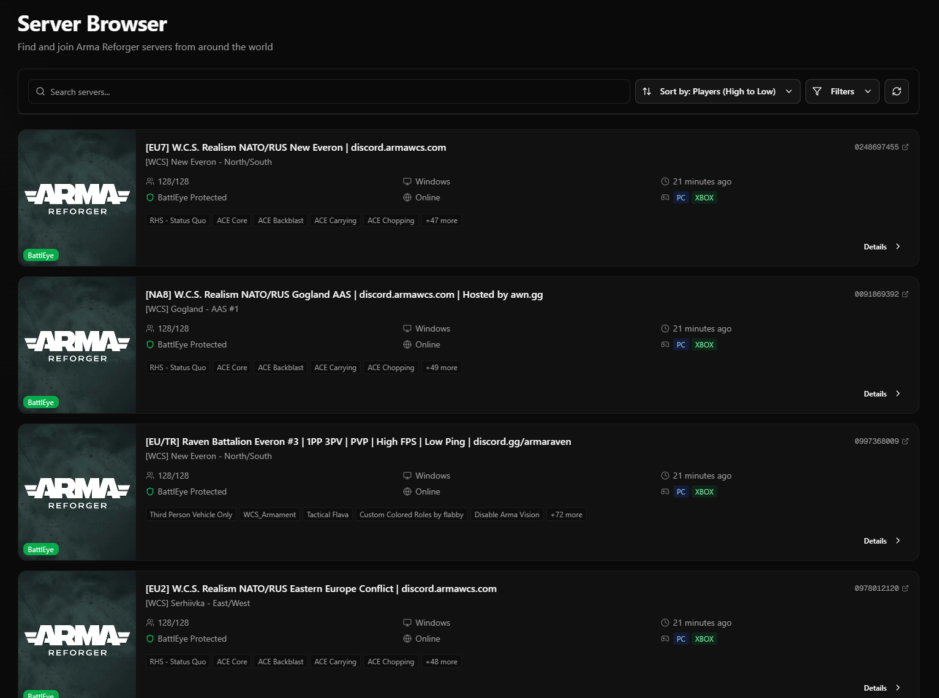Select WCS_Armament mod tag
The width and height of the screenshot is (939, 698).
pyautogui.click(x=270, y=515)
